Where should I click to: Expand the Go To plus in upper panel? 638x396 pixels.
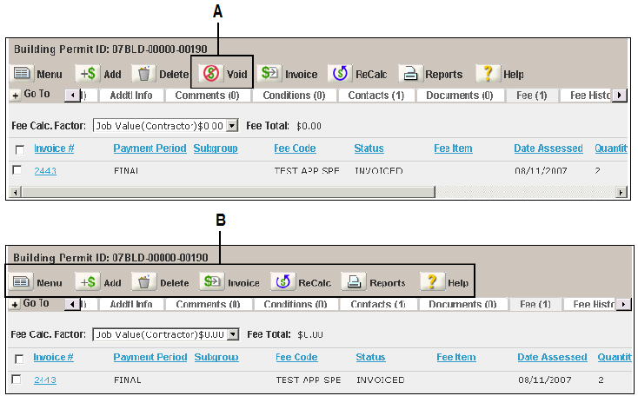(x=15, y=96)
